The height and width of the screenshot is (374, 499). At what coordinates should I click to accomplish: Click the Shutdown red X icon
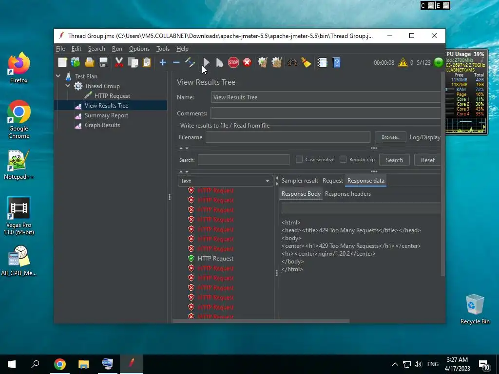point(247,62)
